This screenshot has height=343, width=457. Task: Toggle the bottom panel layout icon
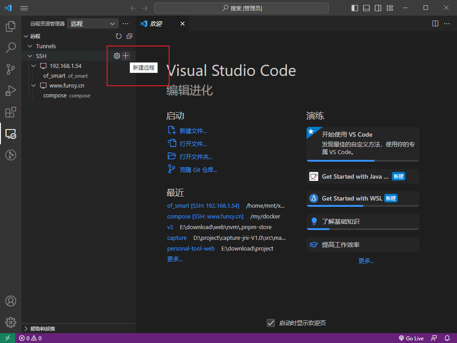tap(366, 8)
